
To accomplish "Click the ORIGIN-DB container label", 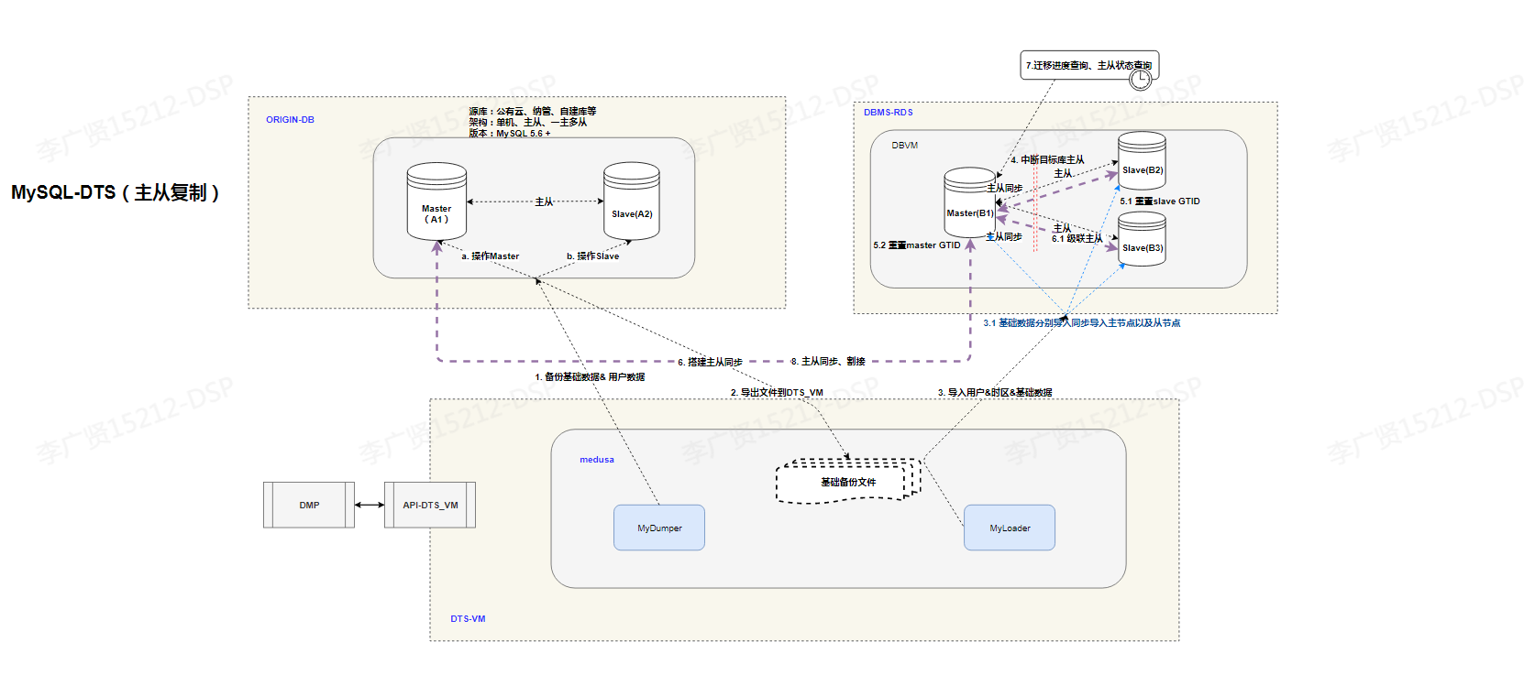I will coord(290,120).
